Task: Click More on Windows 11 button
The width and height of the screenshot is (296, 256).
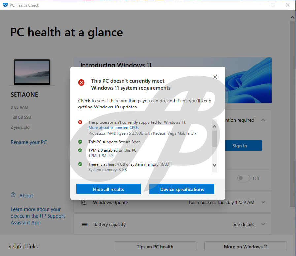Action: pos(246,246)
